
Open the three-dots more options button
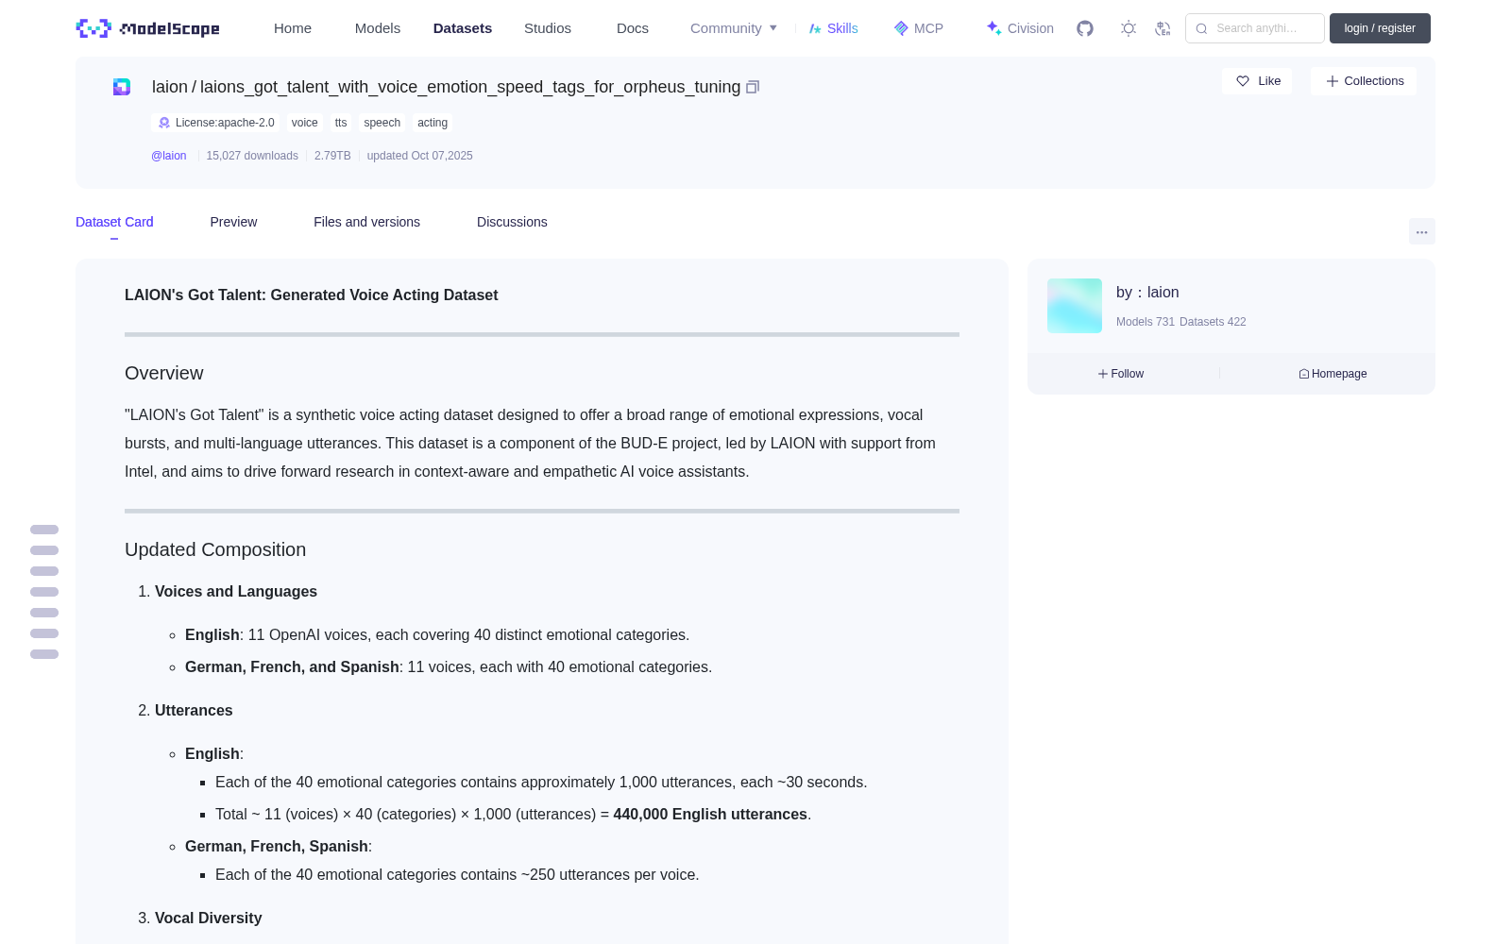(1422, 231)
